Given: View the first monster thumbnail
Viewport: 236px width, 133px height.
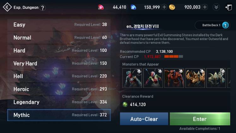Looking at the screenshot, I should click(x=132, y=78).
